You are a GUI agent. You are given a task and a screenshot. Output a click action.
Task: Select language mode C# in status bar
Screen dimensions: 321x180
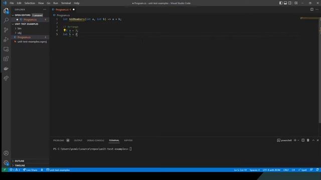coord(293,170)
